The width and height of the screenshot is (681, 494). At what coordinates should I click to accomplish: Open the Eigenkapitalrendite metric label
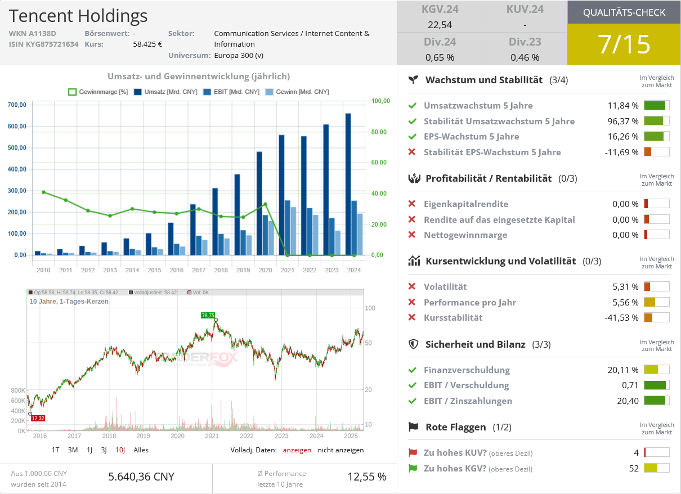point(466,204)
